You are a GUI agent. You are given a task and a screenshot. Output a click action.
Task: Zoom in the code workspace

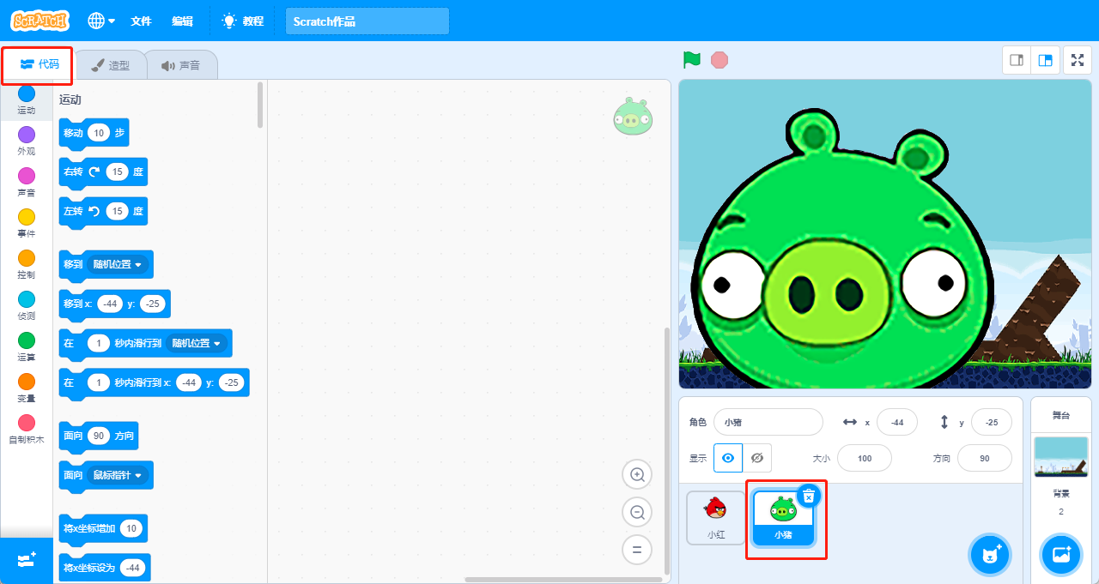pos(637,474)
